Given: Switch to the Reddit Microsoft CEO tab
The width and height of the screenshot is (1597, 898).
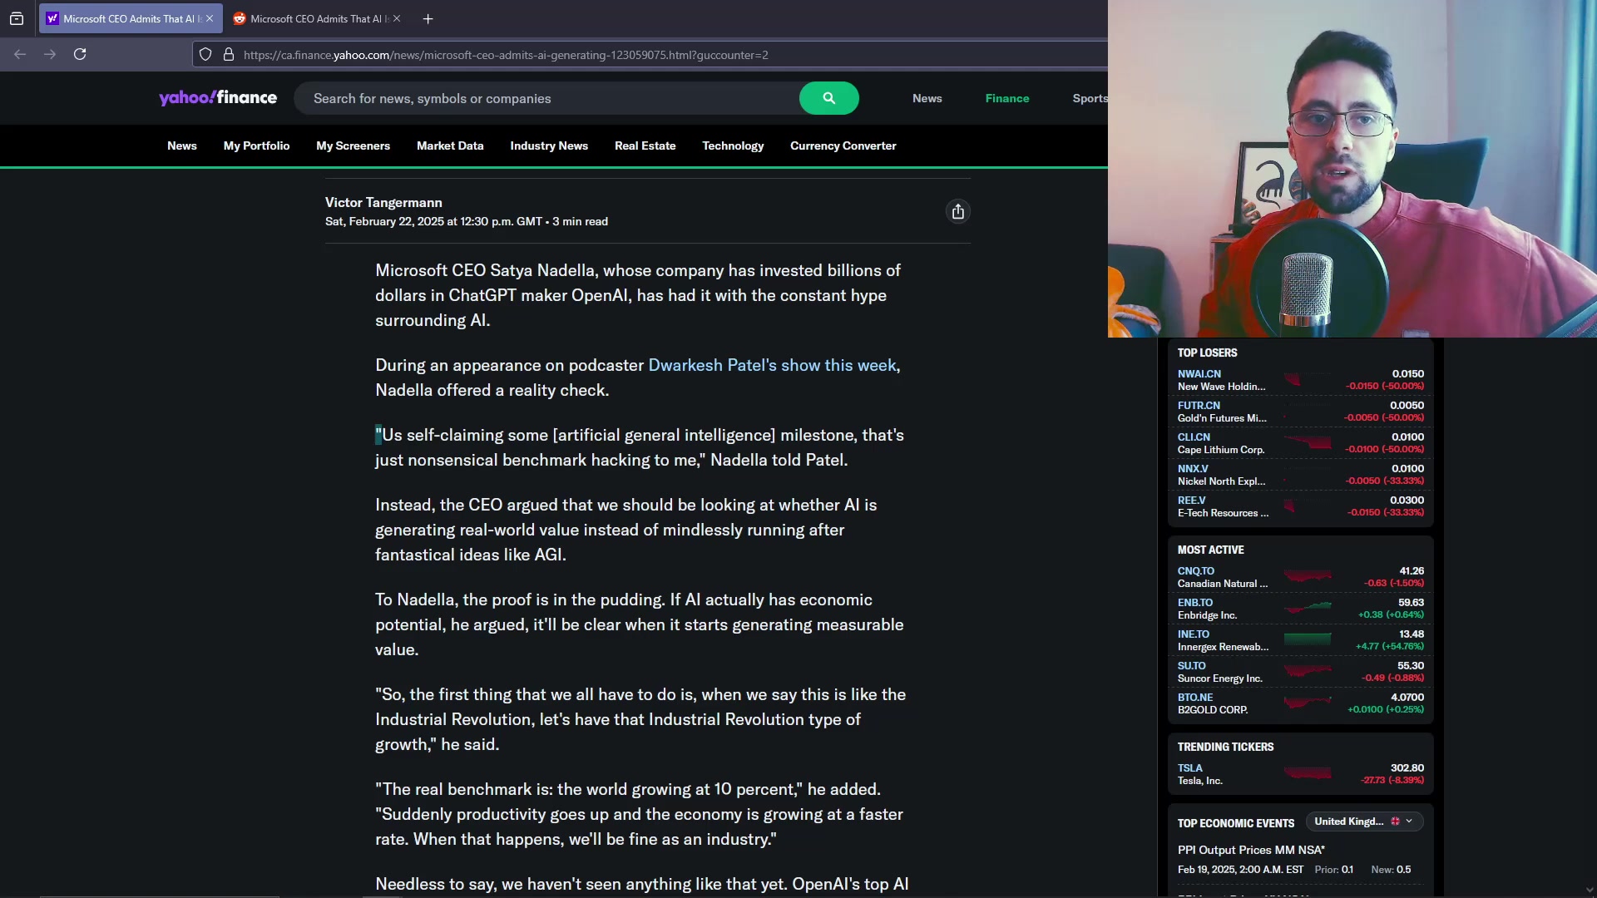Looking at the screenshot, I should point(316,18).
